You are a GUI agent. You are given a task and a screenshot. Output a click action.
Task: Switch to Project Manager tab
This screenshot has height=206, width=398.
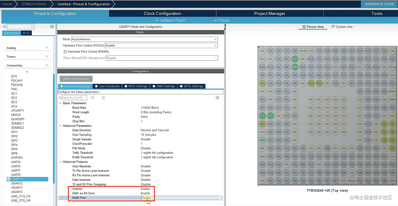click(270, 13)
